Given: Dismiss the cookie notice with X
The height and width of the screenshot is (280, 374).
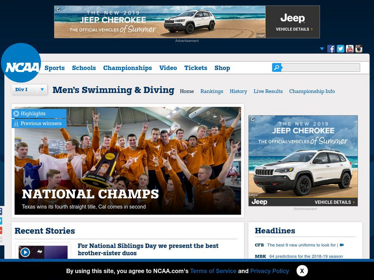Looking at the screenshot, I should 302,271.
